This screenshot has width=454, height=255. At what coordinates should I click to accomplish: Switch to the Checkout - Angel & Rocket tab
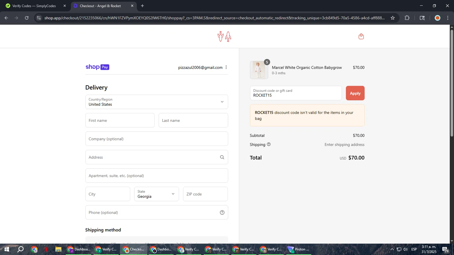pyautogui.click(x=104, y=6)
